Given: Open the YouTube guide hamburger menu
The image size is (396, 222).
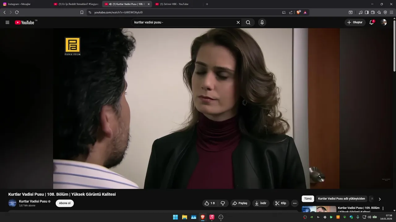Looking at the screenshot, I should click(7, 23).
